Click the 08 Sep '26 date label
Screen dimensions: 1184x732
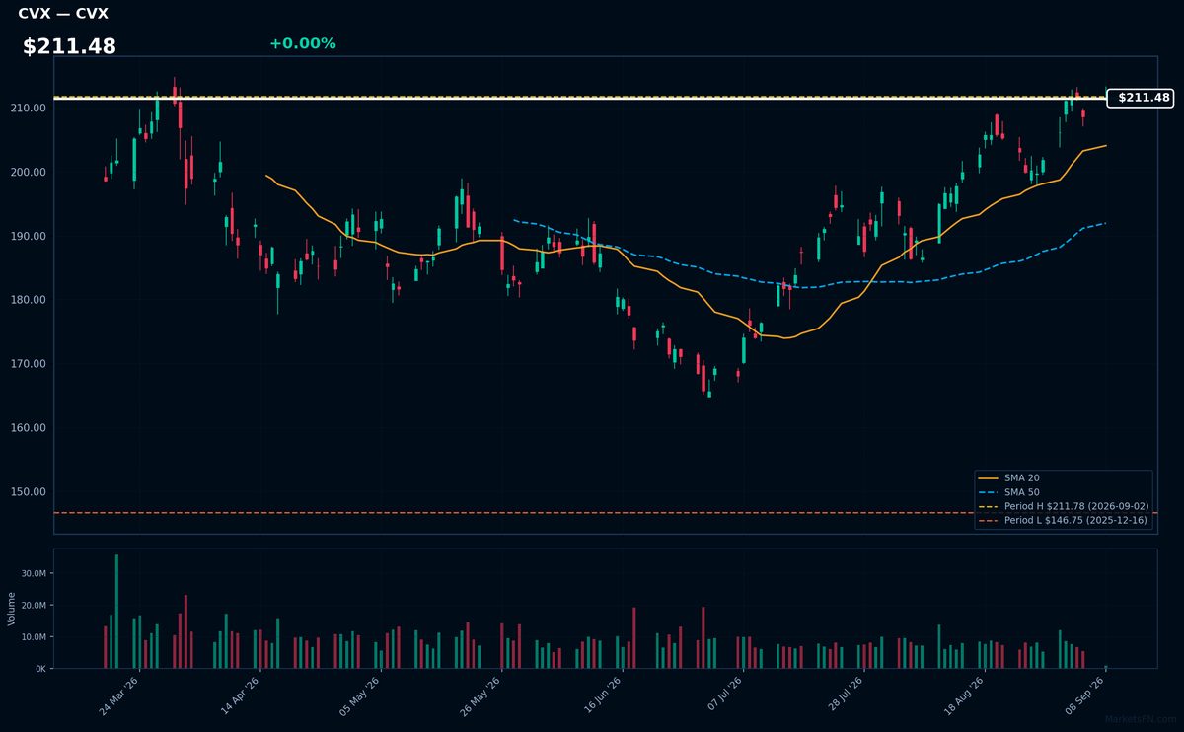(x=1087, y=695)
